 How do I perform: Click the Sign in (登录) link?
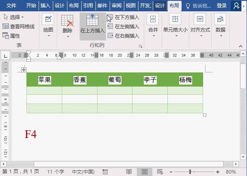pyautogui.click(x=222, y=6)
